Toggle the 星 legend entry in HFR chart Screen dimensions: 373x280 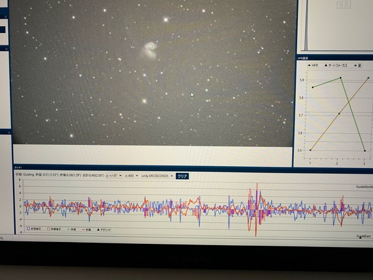tap(358, 65)
